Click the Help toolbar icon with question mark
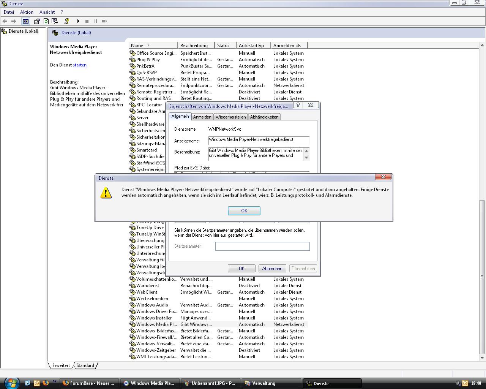The image size is (486, 389). [66, 21]
